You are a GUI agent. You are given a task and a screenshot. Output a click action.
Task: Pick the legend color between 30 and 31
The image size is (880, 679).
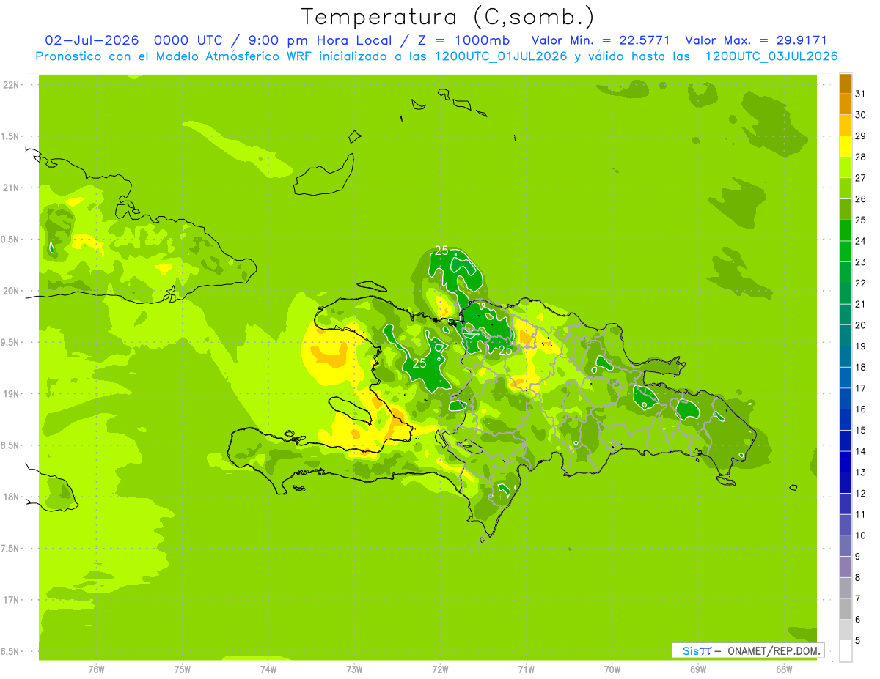click(846, 105)
